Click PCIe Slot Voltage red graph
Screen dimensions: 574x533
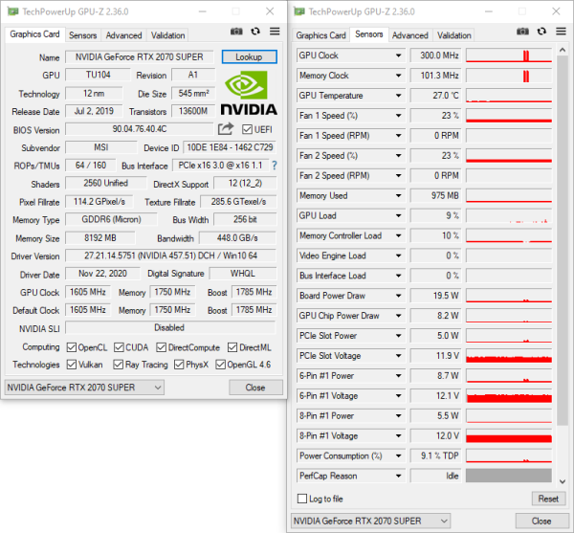pos(509,356)
